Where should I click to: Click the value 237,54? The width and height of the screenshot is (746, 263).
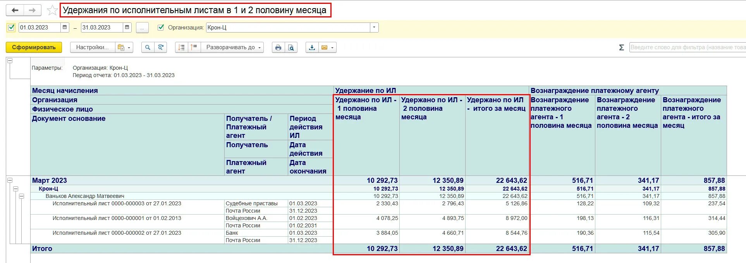coord(717,203)
